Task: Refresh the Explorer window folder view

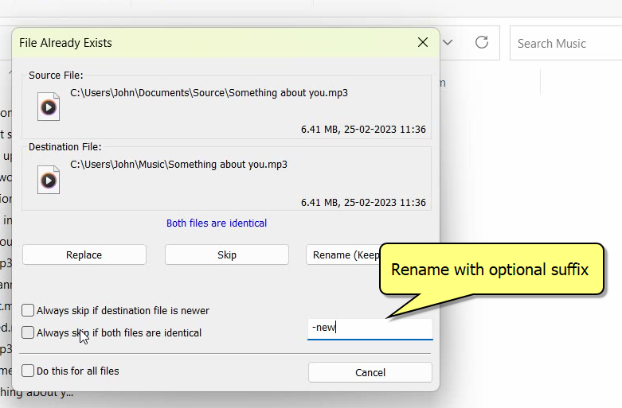Action: (x=482, y=42)
